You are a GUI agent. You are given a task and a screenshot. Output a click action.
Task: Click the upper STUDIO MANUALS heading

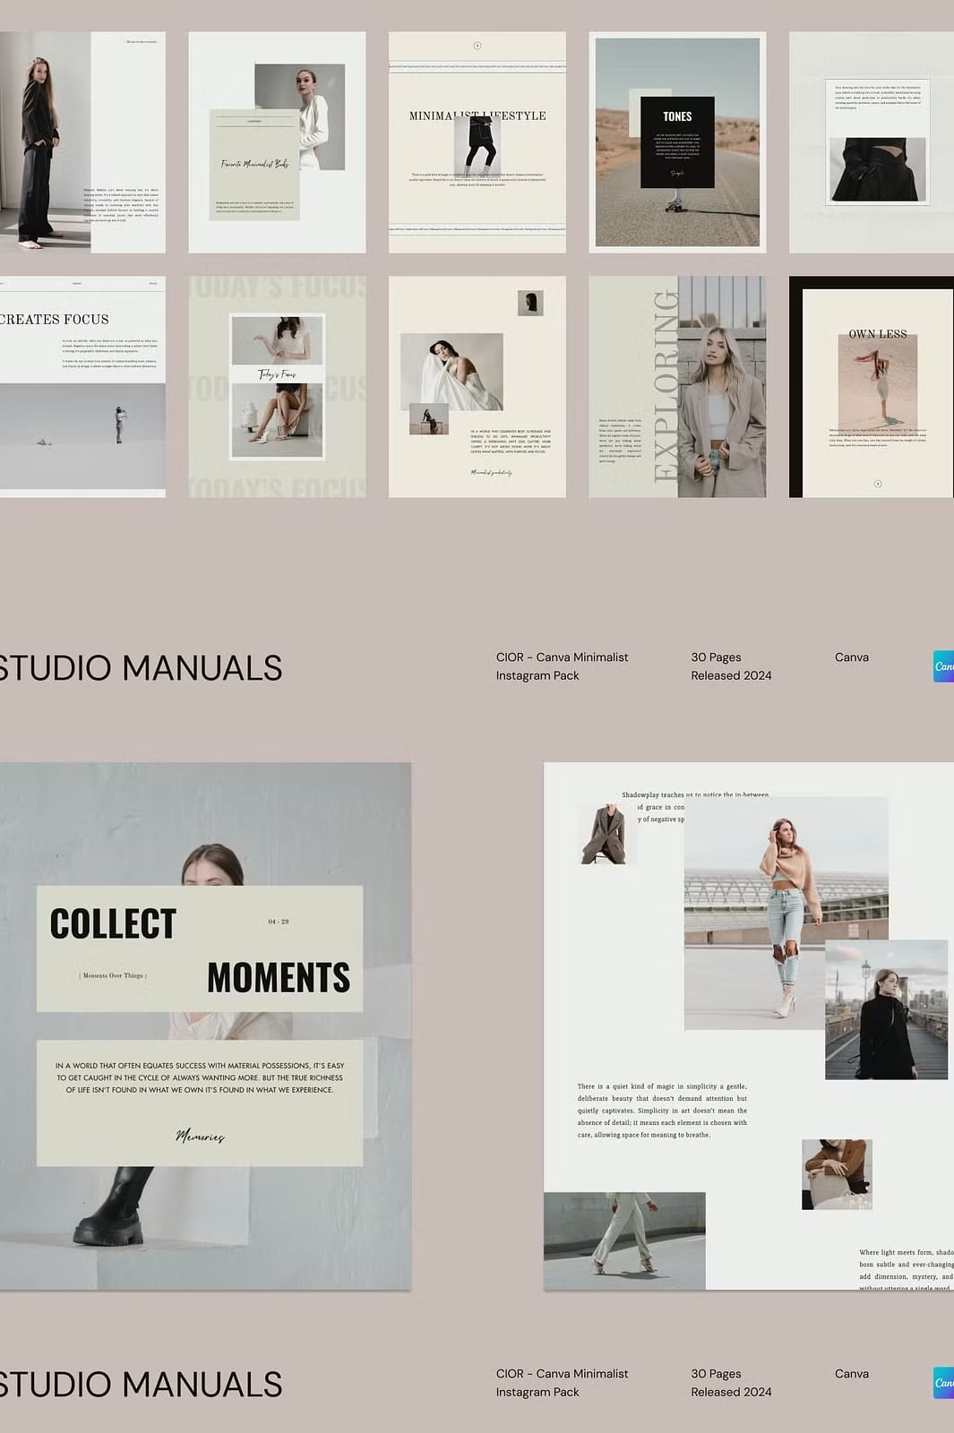pos(141,668)
